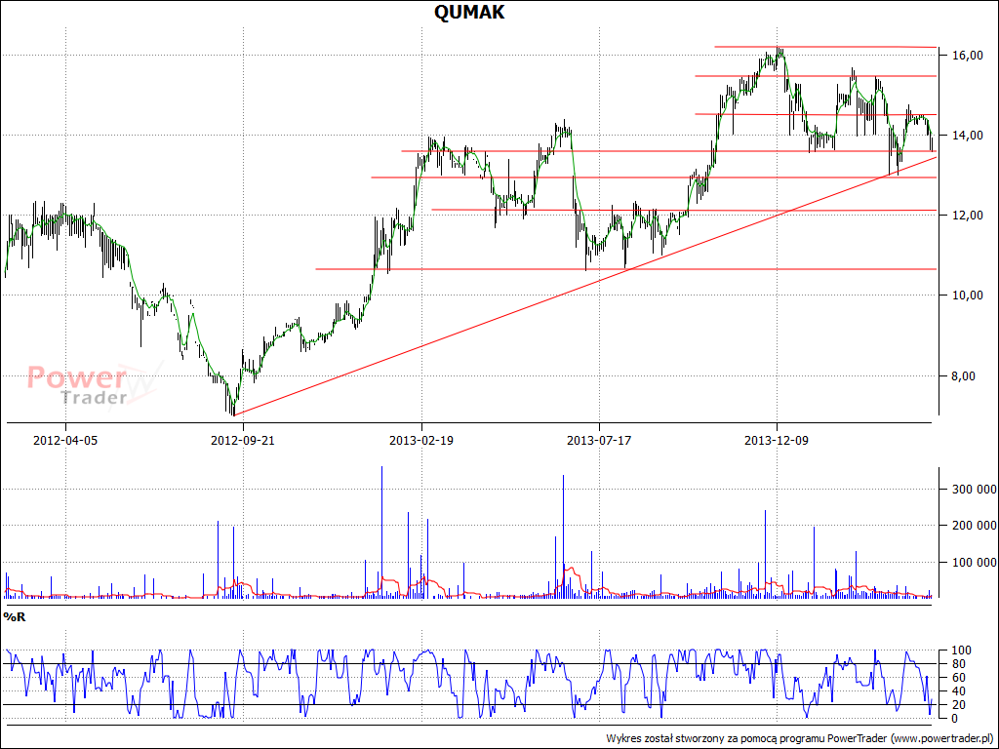Select the 80 level on %R axis
Screen dimensions: 999x749
pyautogui.click(x=957, y=663)
